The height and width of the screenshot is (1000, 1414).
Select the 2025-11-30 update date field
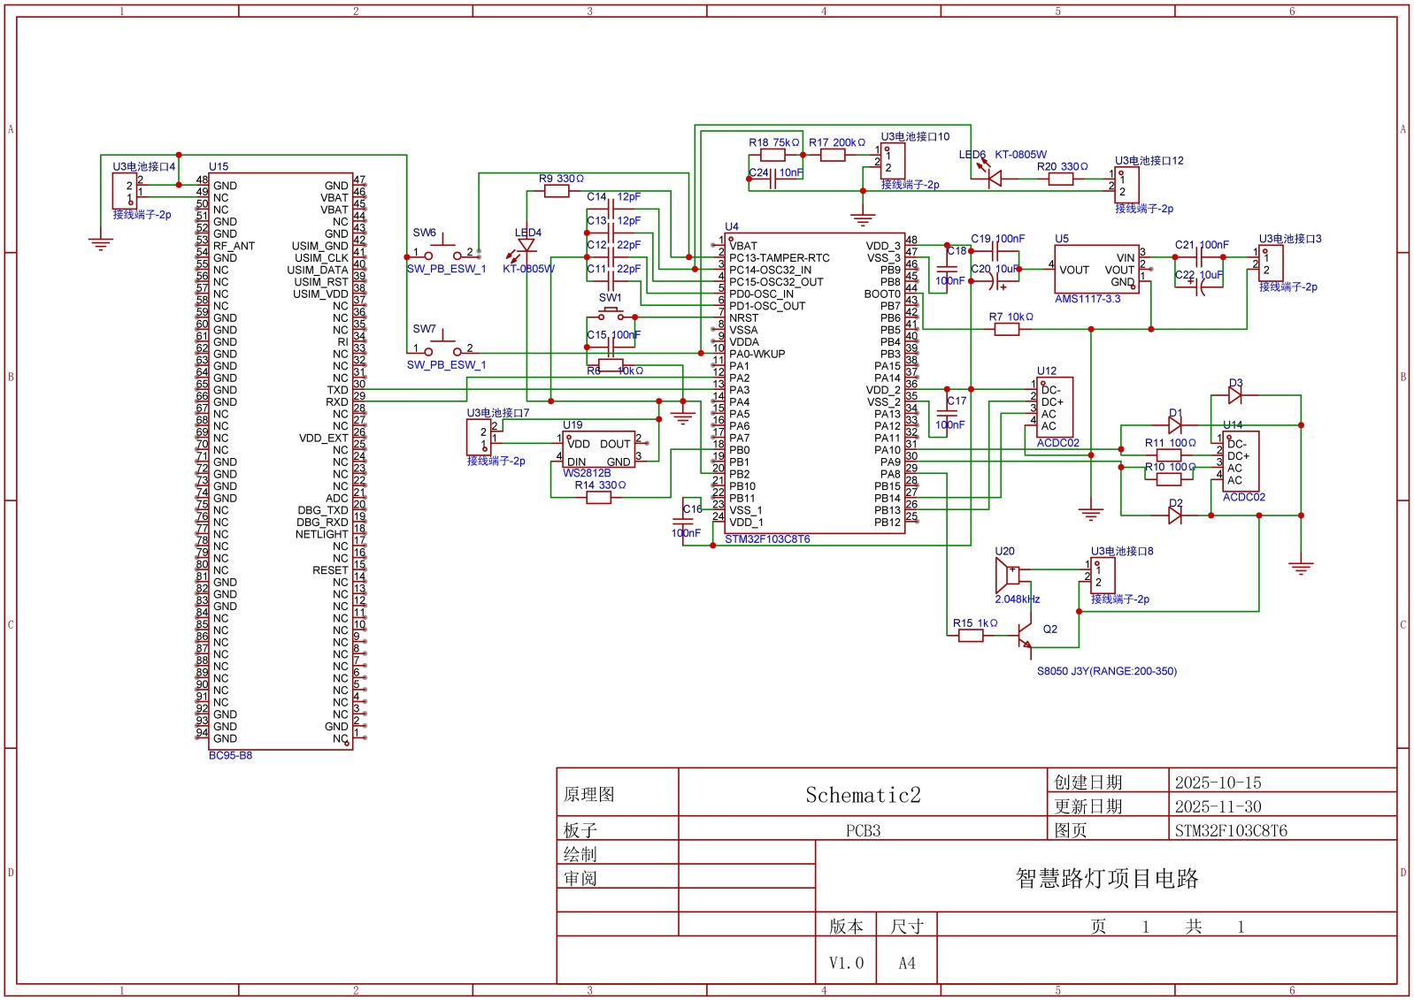click(x=1218, y=806)
